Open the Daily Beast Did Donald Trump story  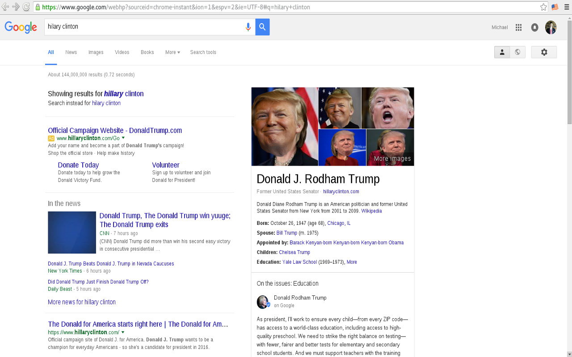98,282
